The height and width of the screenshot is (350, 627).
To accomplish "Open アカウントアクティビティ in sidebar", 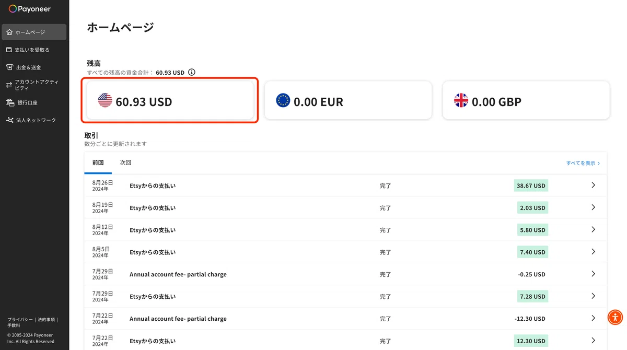I will pyautogui.click(x=34, y=85).
